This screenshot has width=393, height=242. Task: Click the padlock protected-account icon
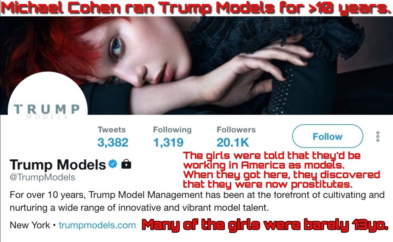126,164
